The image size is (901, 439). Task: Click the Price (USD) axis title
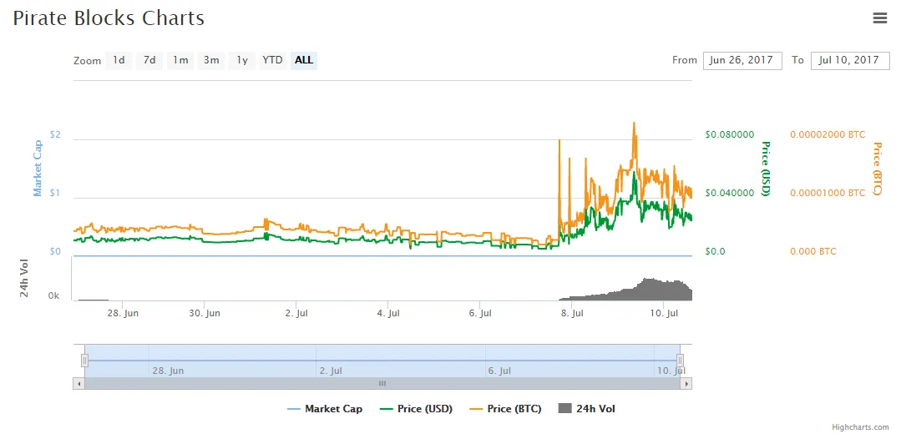pos(766,169)
